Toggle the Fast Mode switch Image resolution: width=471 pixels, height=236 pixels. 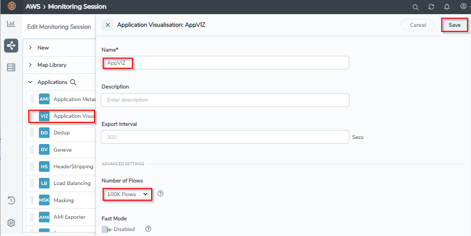click(x=107, y=229)
